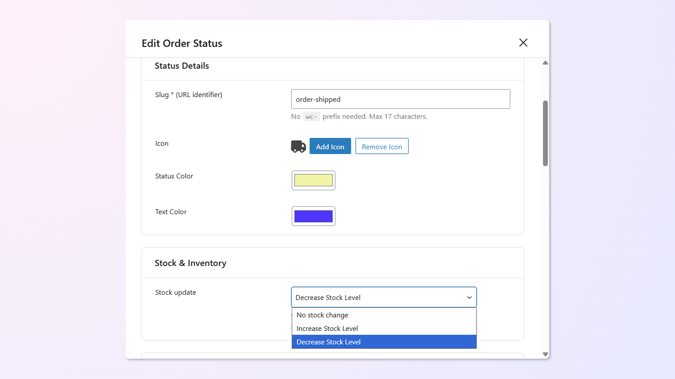Click the Stock & Inventory section heading
This screenshot has width=675, height=379.
pyautogui.click(x=190, y=263)
